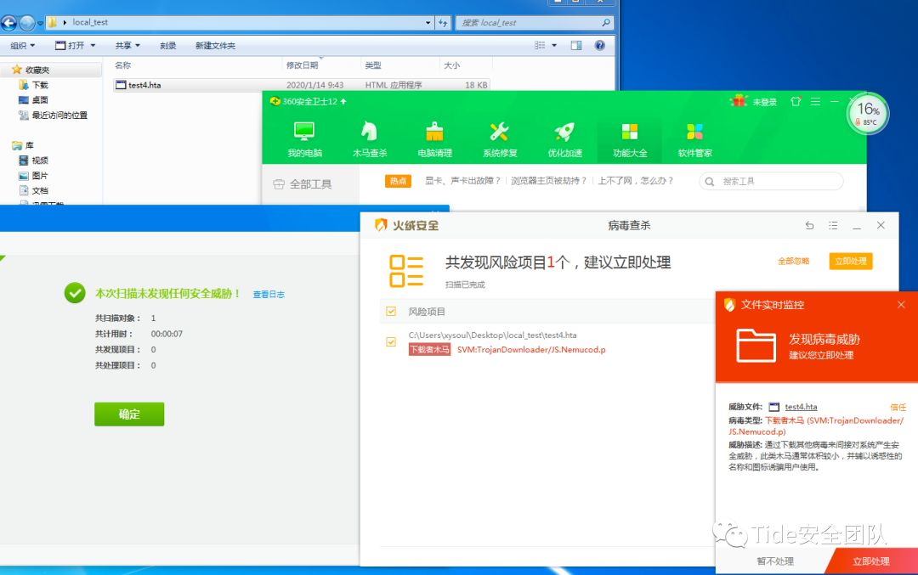This screenshot has width=918, height=575.
Task: Open 查看日志 log link
Action: 269,294
